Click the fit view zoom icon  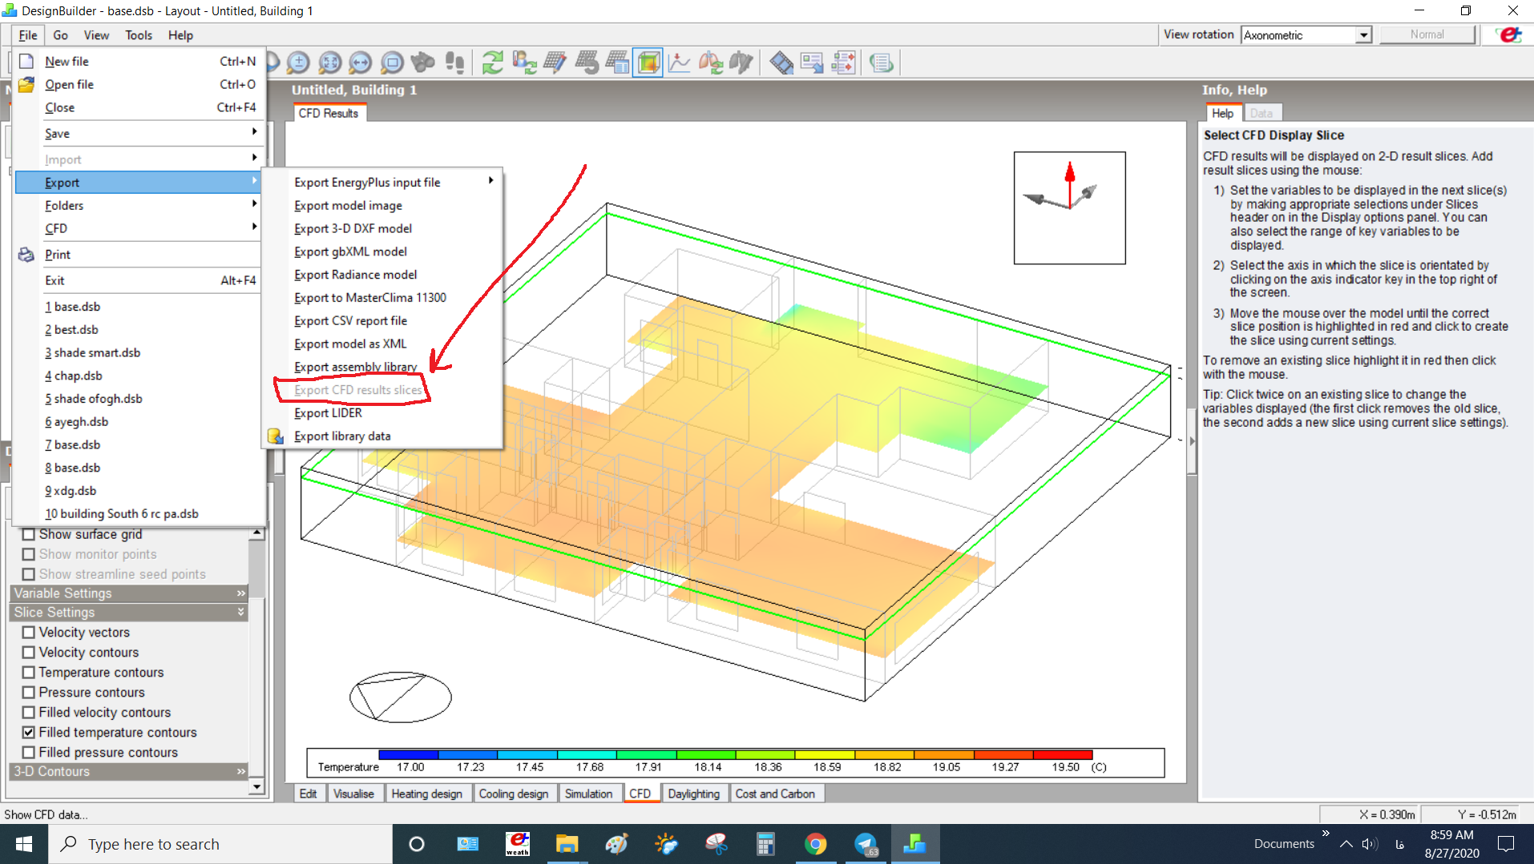(x=329, y=62)
